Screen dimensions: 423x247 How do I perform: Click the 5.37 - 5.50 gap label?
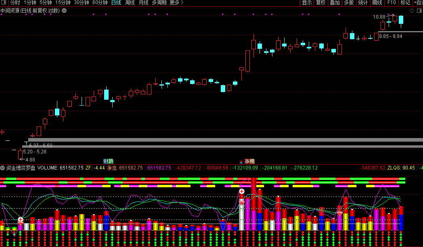click(41, 146)
